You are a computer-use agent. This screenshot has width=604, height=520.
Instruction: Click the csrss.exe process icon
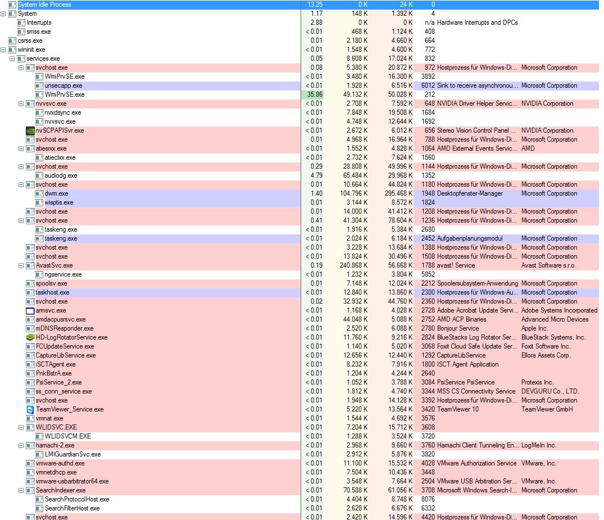click(x=12, y=40)
